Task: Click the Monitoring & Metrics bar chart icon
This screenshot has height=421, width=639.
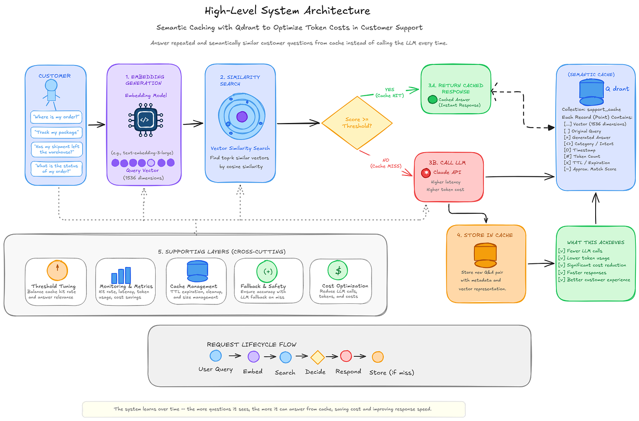Action: [x=121, y=274]
